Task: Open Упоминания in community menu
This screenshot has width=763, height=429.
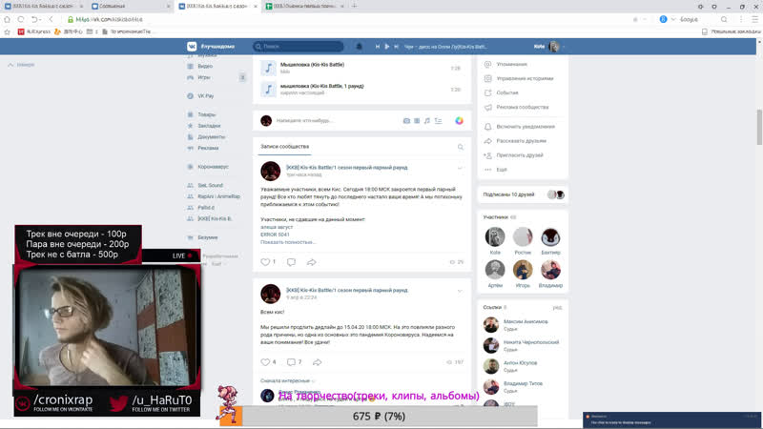Action: tap(511, 64)
